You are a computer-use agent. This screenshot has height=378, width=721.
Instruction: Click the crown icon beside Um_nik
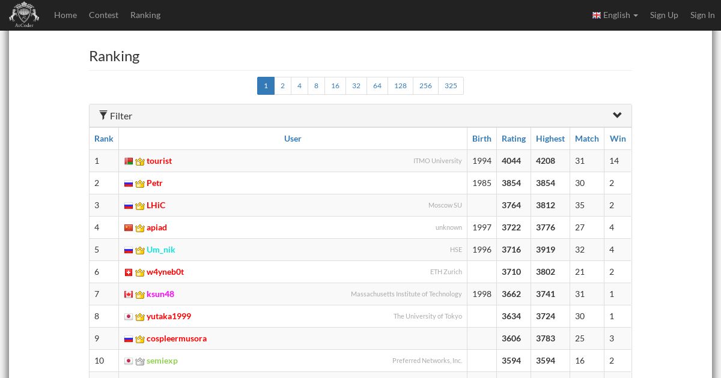coord(140,250)
